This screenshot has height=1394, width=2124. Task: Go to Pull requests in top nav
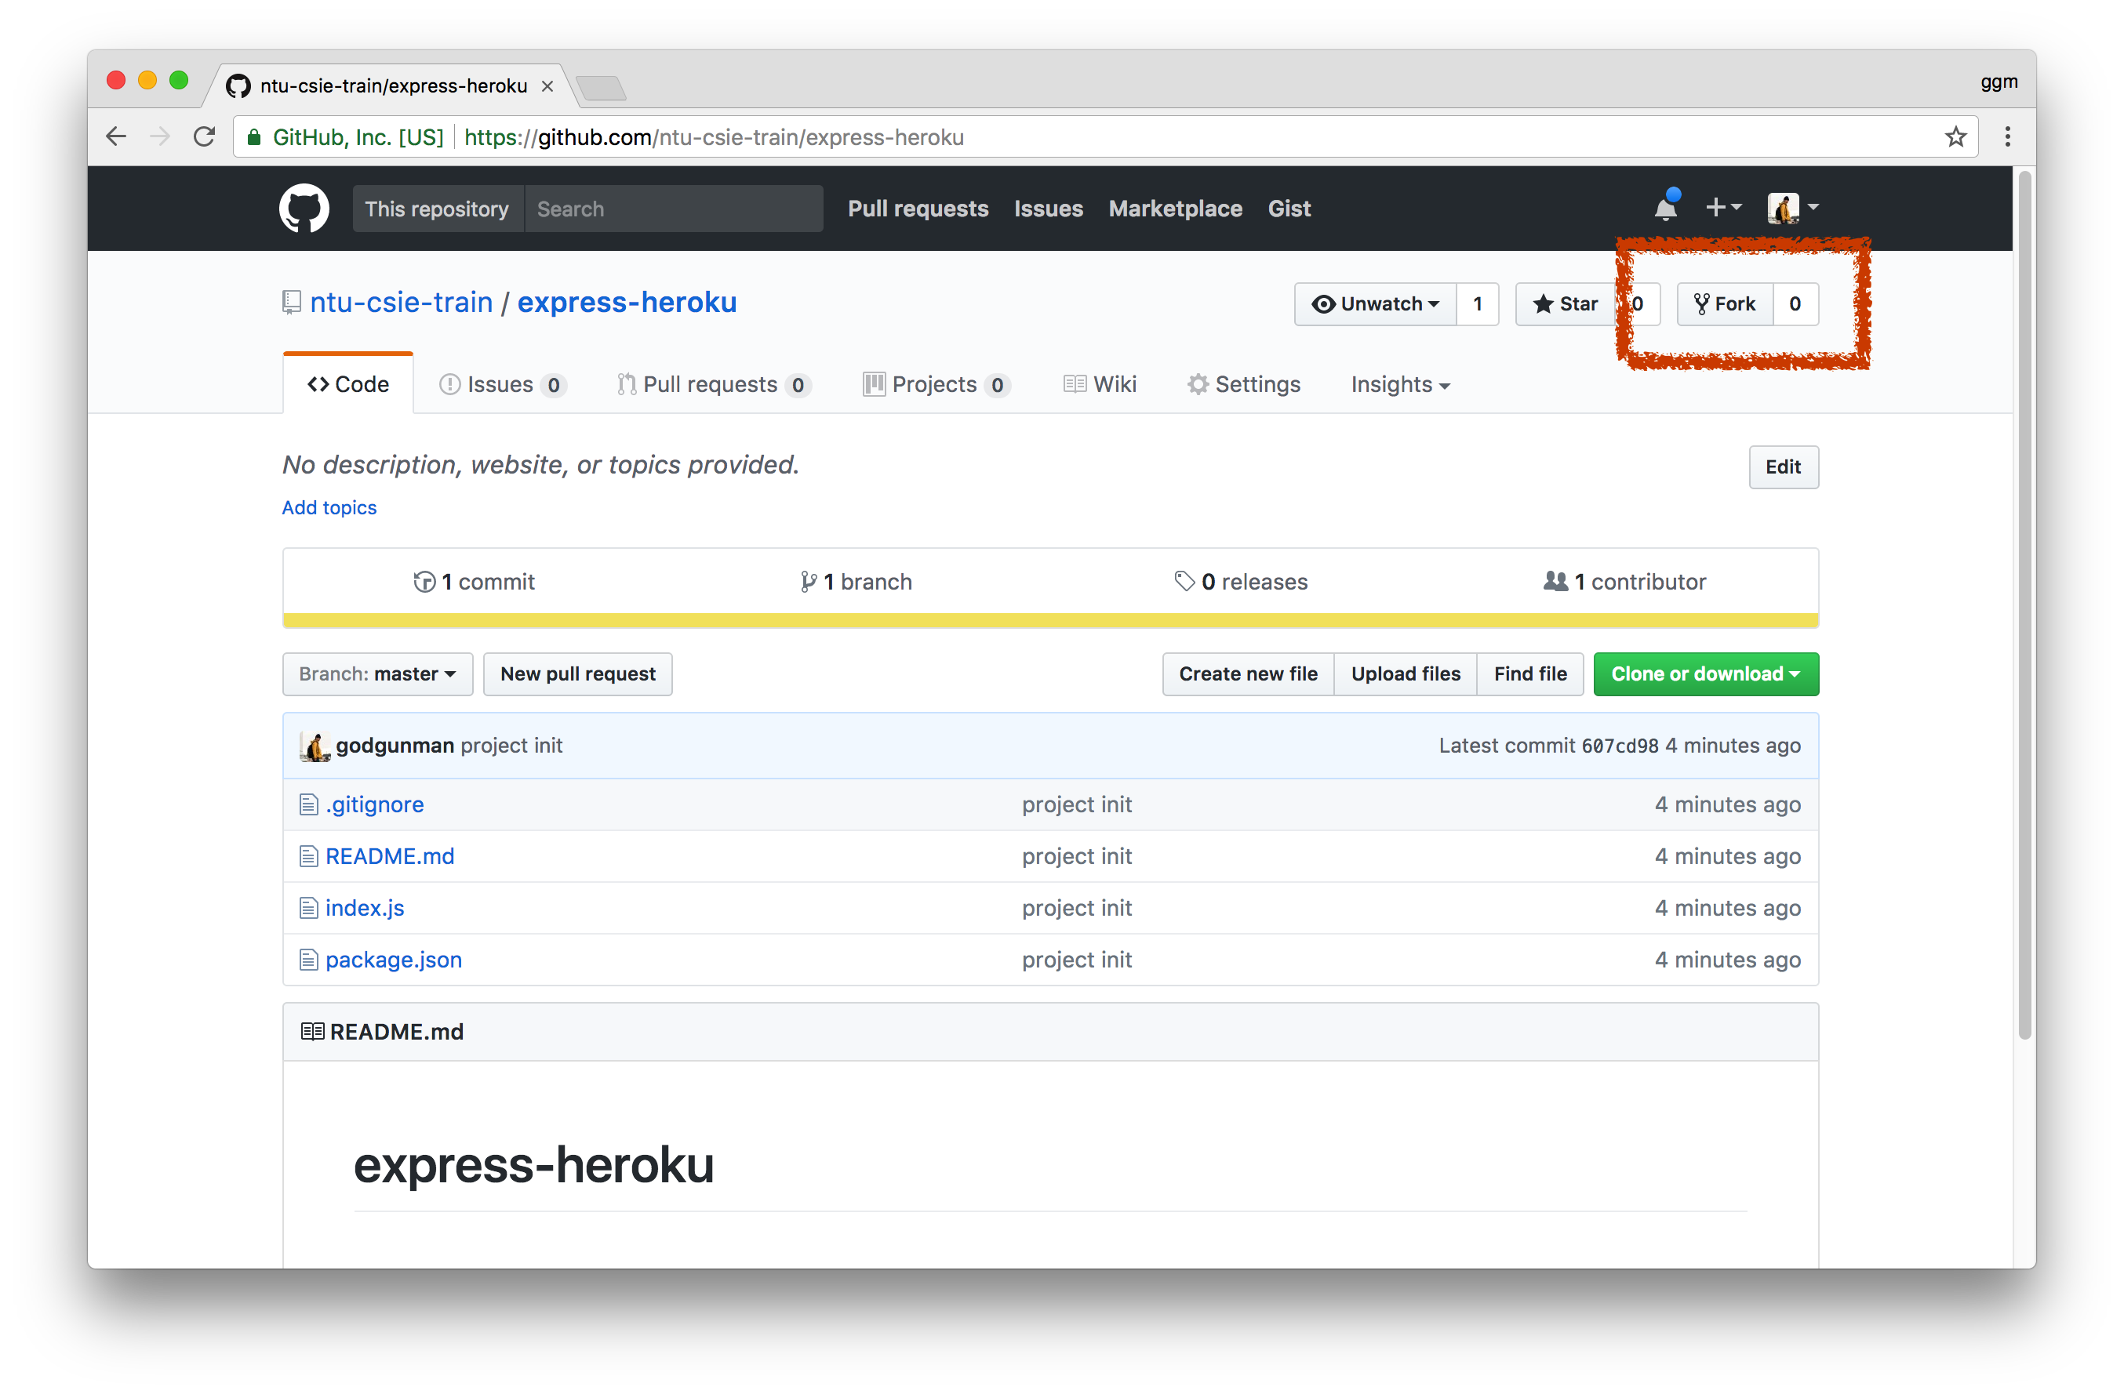918,208
